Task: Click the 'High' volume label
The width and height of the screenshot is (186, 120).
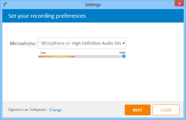Action: pyautogui.click(x=122, y=52)
